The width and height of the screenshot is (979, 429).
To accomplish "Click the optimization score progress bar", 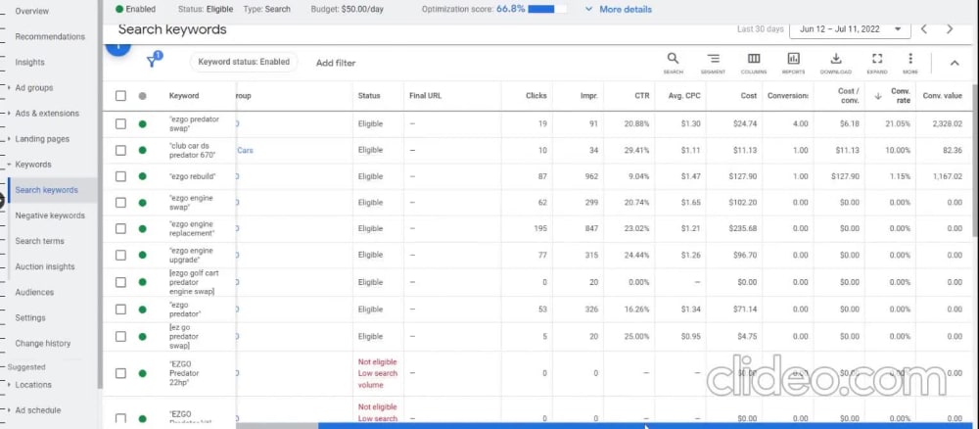I will [547, 10].
